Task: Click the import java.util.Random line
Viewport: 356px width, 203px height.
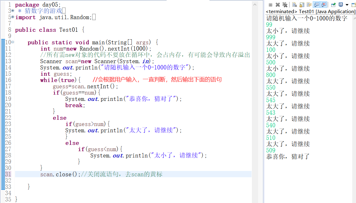Action: pyautogui.click(x=53, y=17)
